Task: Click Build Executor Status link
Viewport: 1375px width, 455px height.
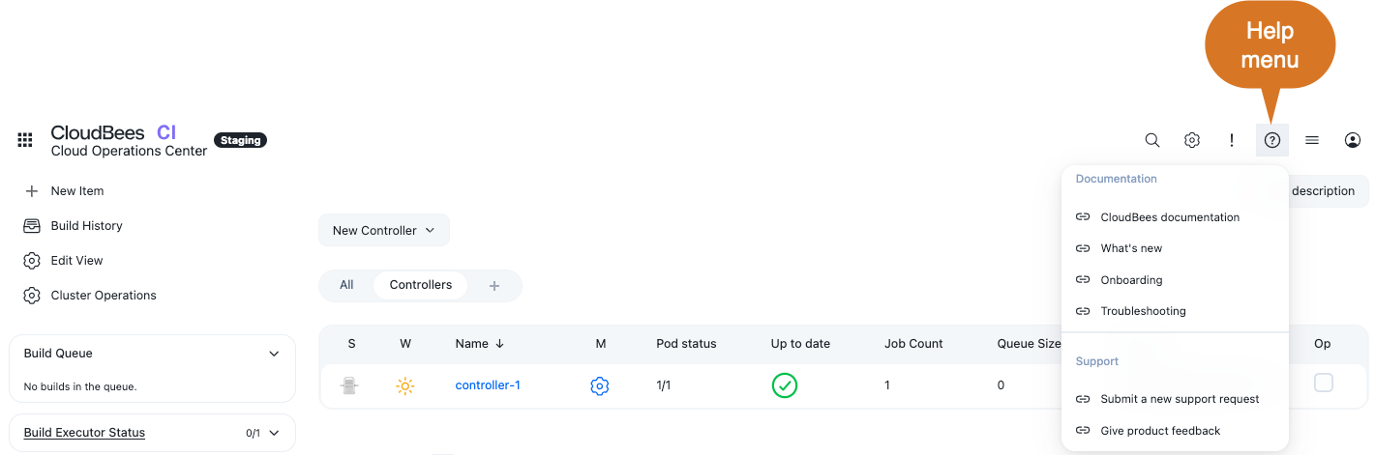Action: coord(84,433)
